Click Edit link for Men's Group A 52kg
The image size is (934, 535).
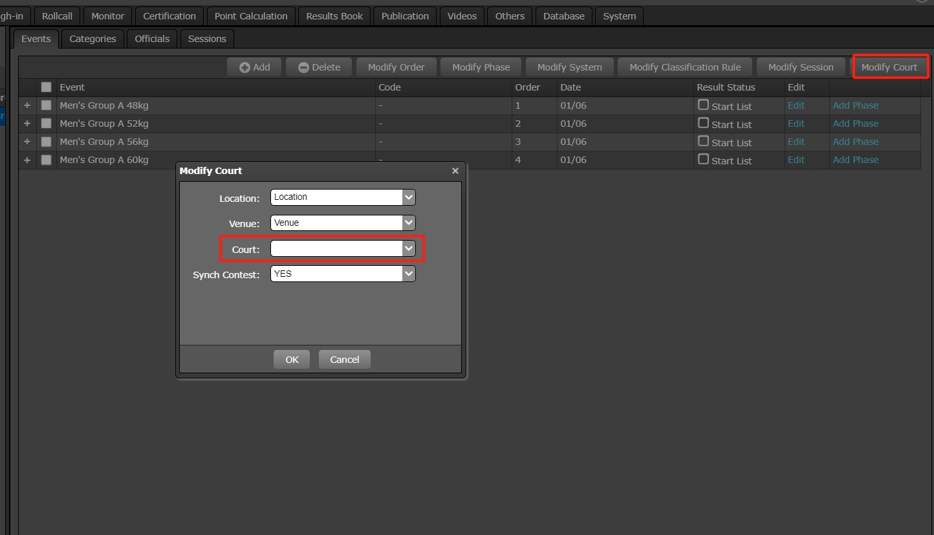[x=796, y=124]
